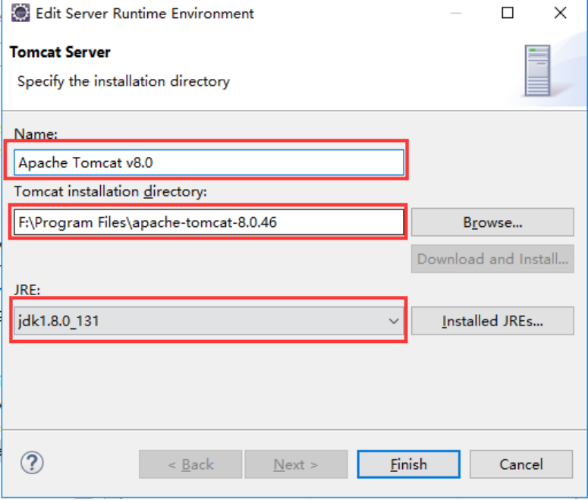Open the help question mark icon
The image size is (588, 500).
(x=32, y=463)
